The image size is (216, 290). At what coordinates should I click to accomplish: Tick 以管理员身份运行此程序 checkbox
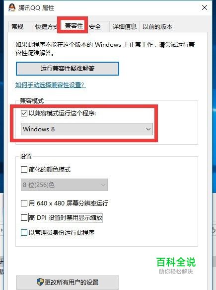tap(24, 232)
